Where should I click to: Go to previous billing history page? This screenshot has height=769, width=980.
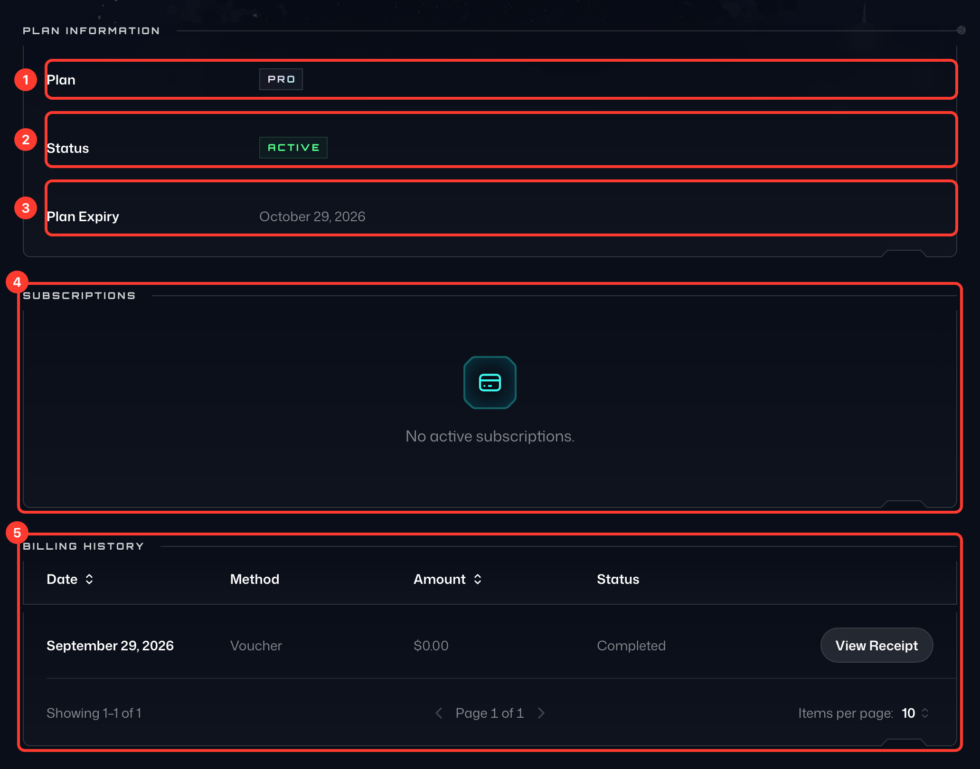(439, 713)
